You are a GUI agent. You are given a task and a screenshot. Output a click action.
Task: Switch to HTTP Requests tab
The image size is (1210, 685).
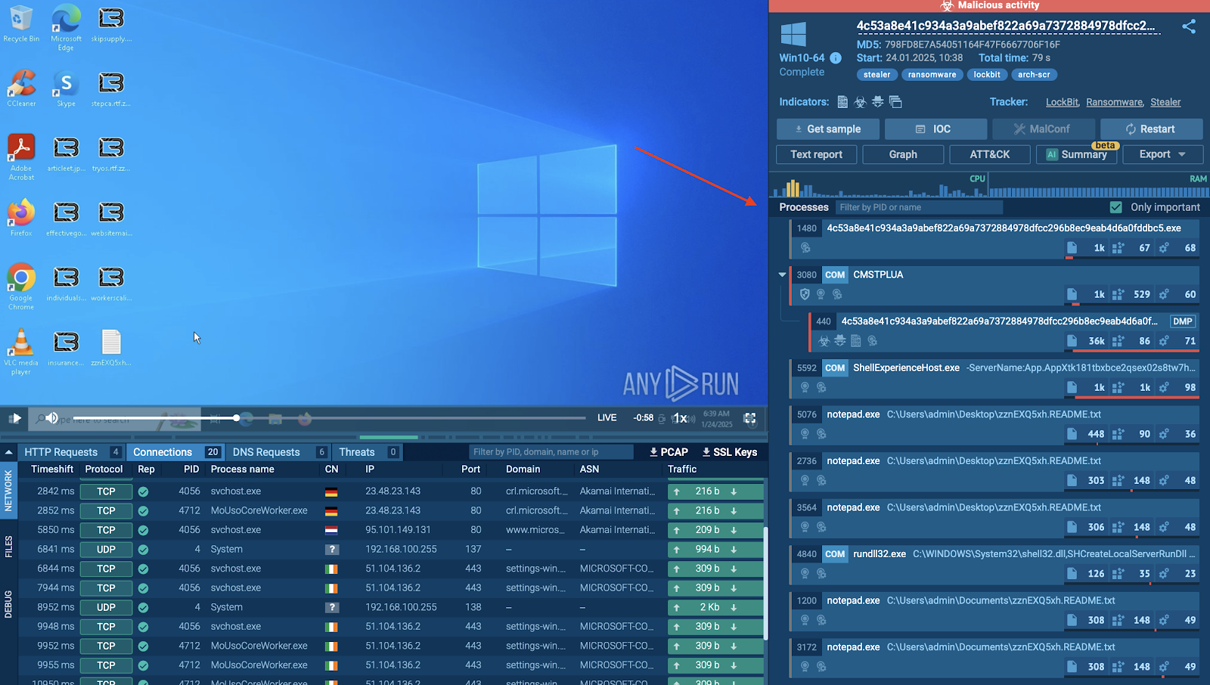pos(71,452)
